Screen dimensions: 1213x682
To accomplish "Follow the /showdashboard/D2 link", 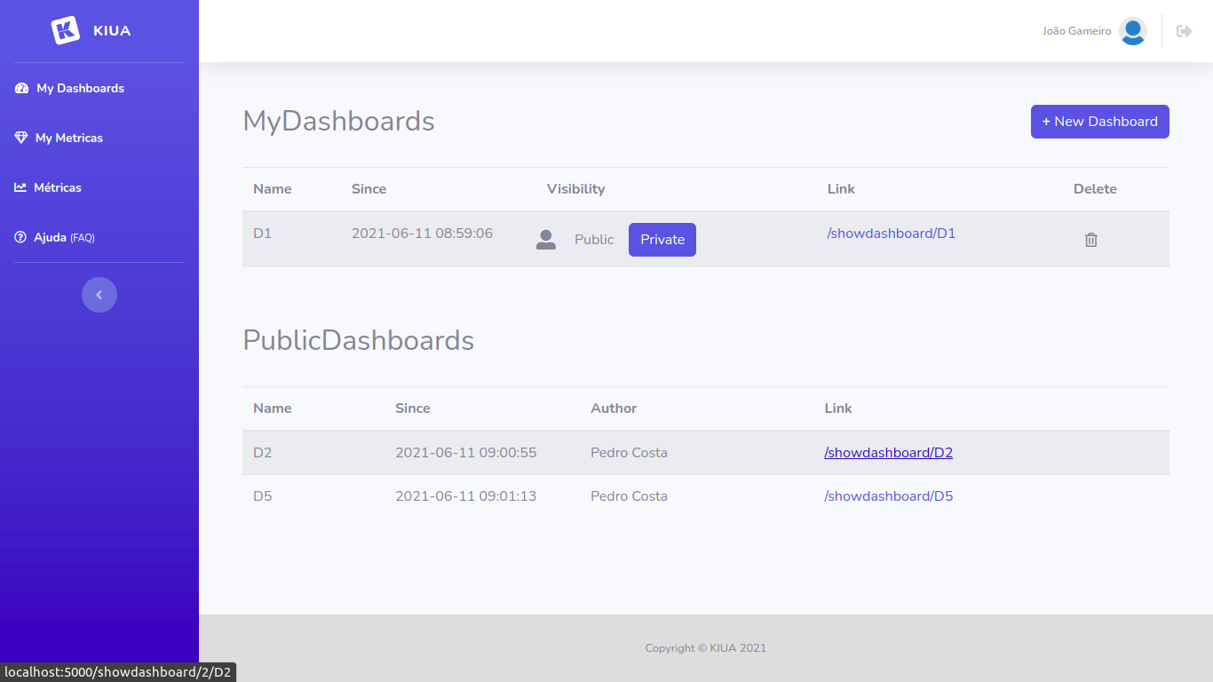I will tap(888, 453).
